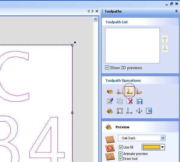The height and width of the screenshot is (162, 180).
Task: Restore down the application window
Action: coord(171,4)
